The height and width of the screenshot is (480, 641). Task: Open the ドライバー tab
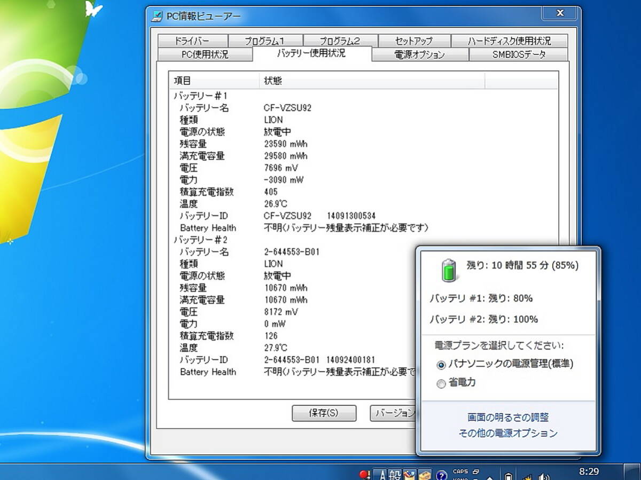click(192, 41)
